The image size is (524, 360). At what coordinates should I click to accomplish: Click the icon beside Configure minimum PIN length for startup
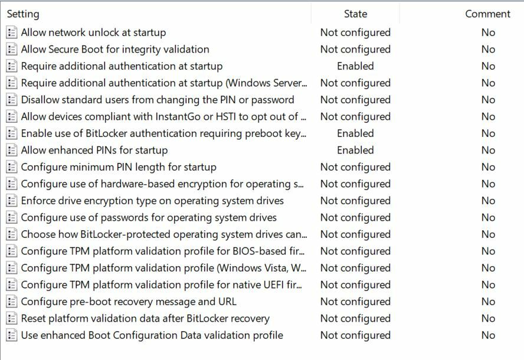[12, 167]
